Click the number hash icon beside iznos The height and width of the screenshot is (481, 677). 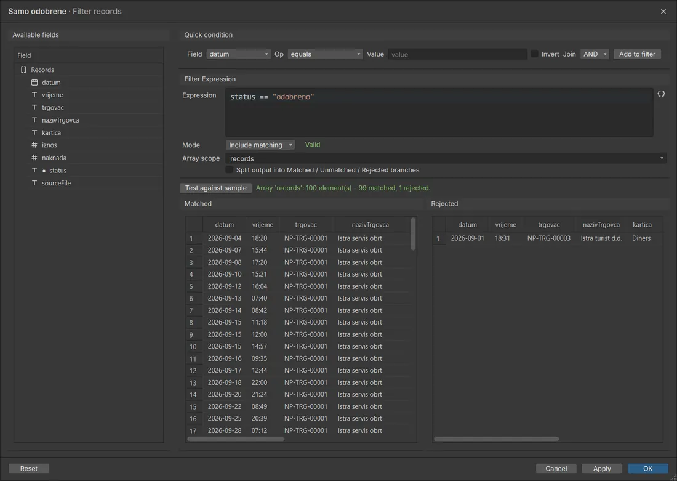(34, 145)
